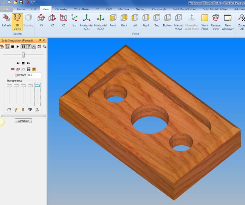Switch to the XY view
Screen dimensions: 245x205
pyautogui.click(x=41, y=21)
